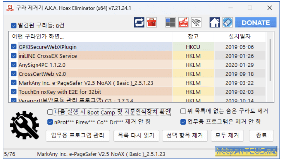Click the refresh arrows toolbar icon

(139, 22)
